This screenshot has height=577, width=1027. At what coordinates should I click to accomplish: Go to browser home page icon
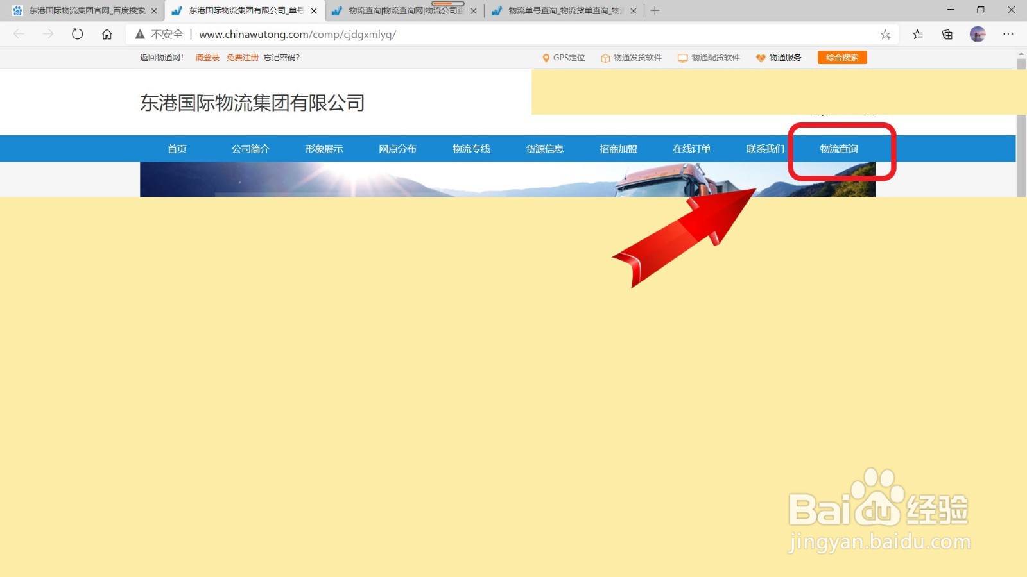click(x=107, y=34)
